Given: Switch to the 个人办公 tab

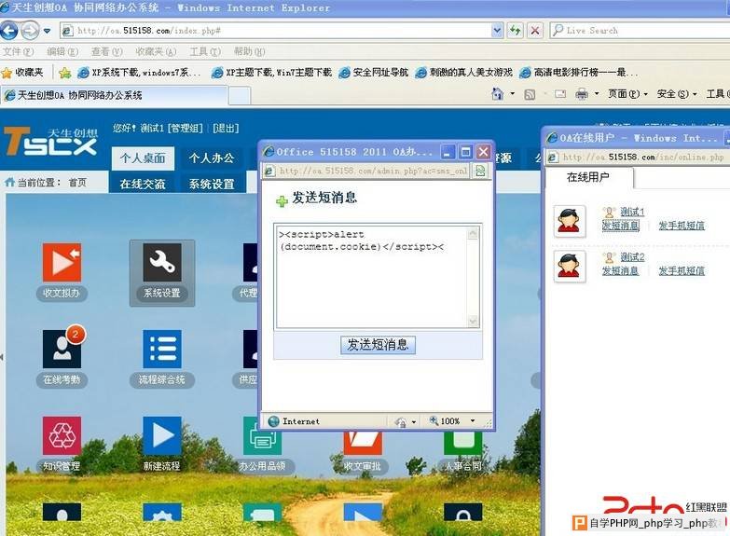Looking at the screenshot, I should (212, 158).
